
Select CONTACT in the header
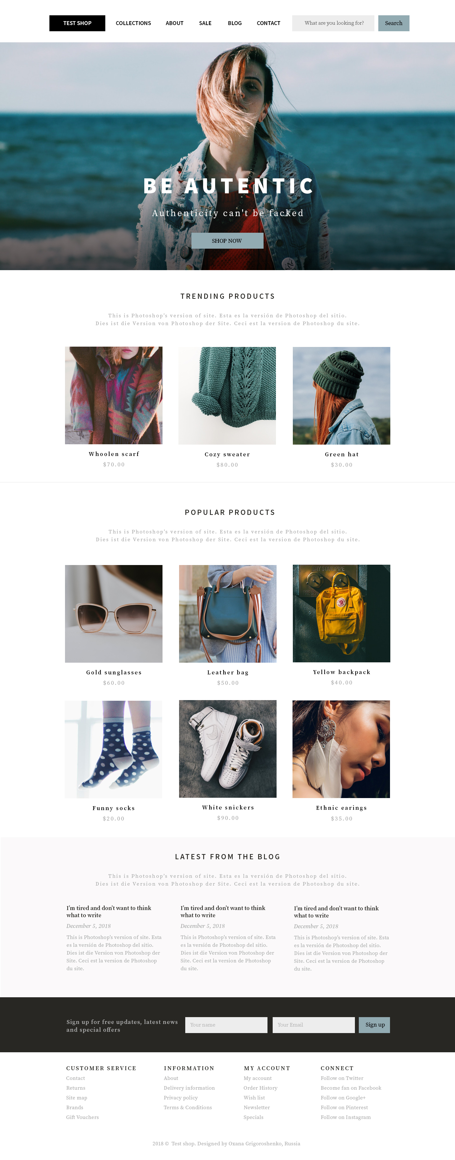click(268, 23)
